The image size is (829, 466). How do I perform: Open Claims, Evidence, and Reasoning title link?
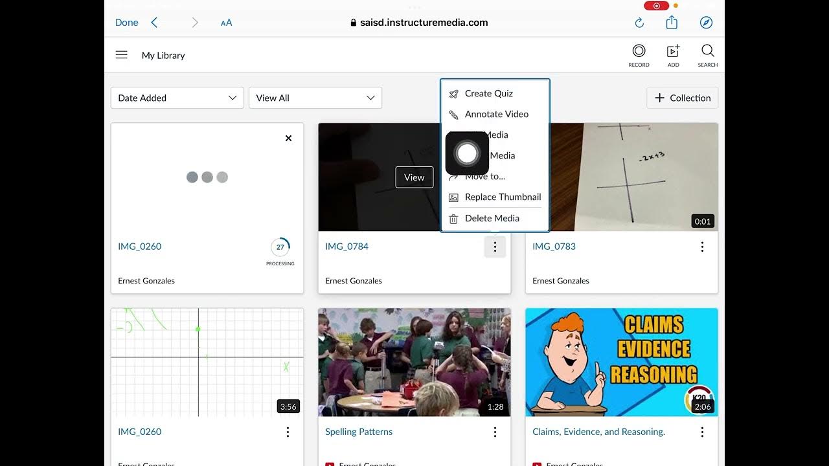click(x=598, y=432)
